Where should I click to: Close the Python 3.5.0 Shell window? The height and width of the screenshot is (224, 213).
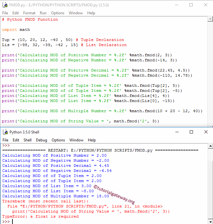[206, 132]
